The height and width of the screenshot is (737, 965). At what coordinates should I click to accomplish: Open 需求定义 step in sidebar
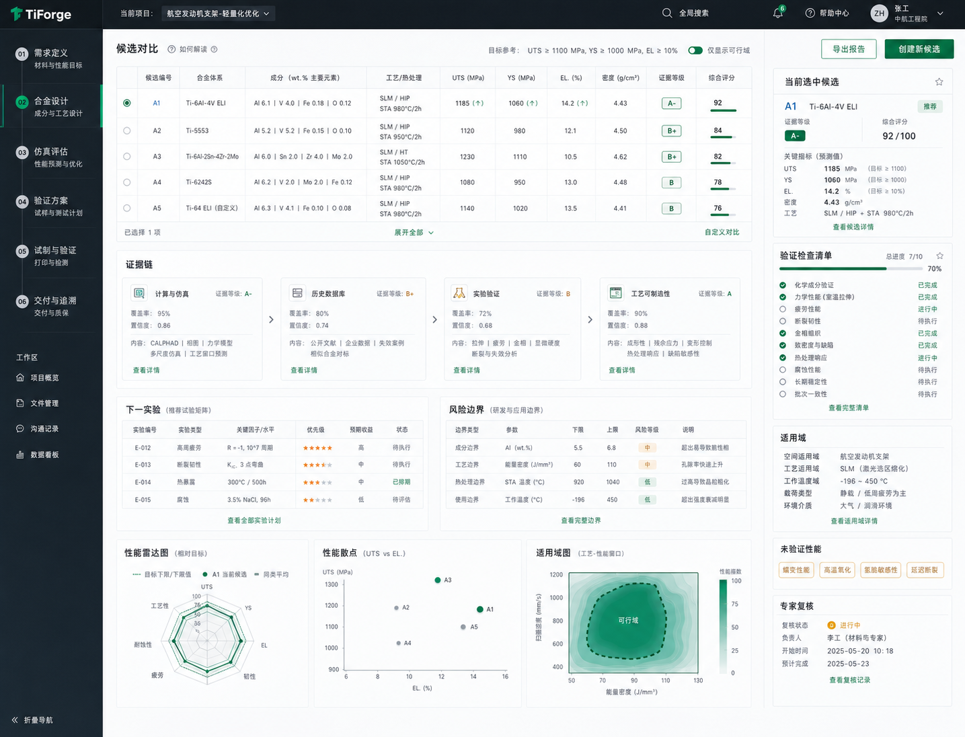coord(51,59)
